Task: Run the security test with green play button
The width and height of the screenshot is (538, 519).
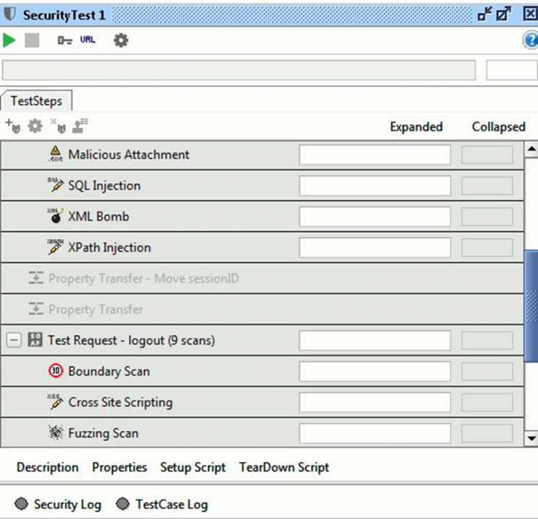Action: pyautogui.click(x=9, y=40)
